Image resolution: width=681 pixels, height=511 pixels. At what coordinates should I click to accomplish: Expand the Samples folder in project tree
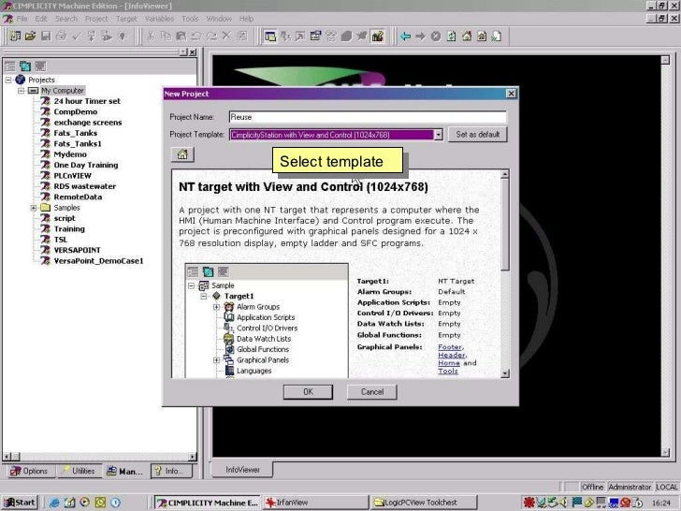coord(34,208)
